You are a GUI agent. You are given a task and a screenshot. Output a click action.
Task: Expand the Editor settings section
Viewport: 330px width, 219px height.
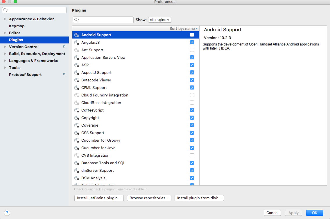click(5, 33)
